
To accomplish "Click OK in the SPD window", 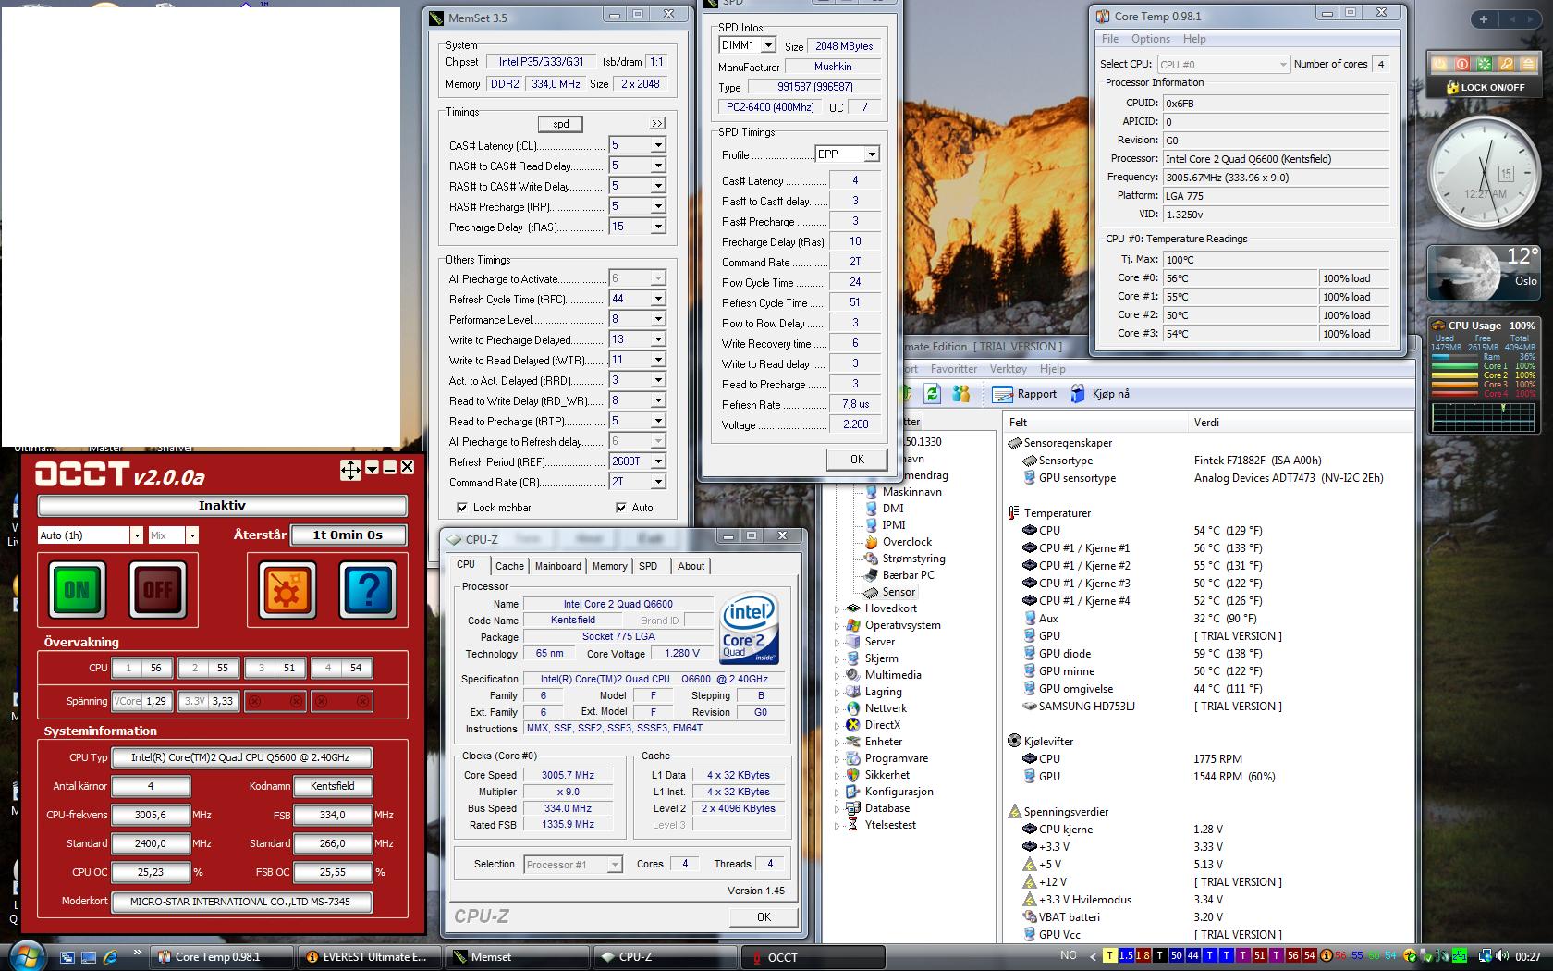I will (x=857, y=460).
